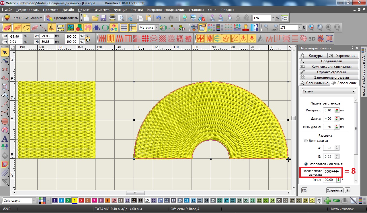The image size is (367, 213).
Task: Click the Преобразовать button
Action: point(62,18)
